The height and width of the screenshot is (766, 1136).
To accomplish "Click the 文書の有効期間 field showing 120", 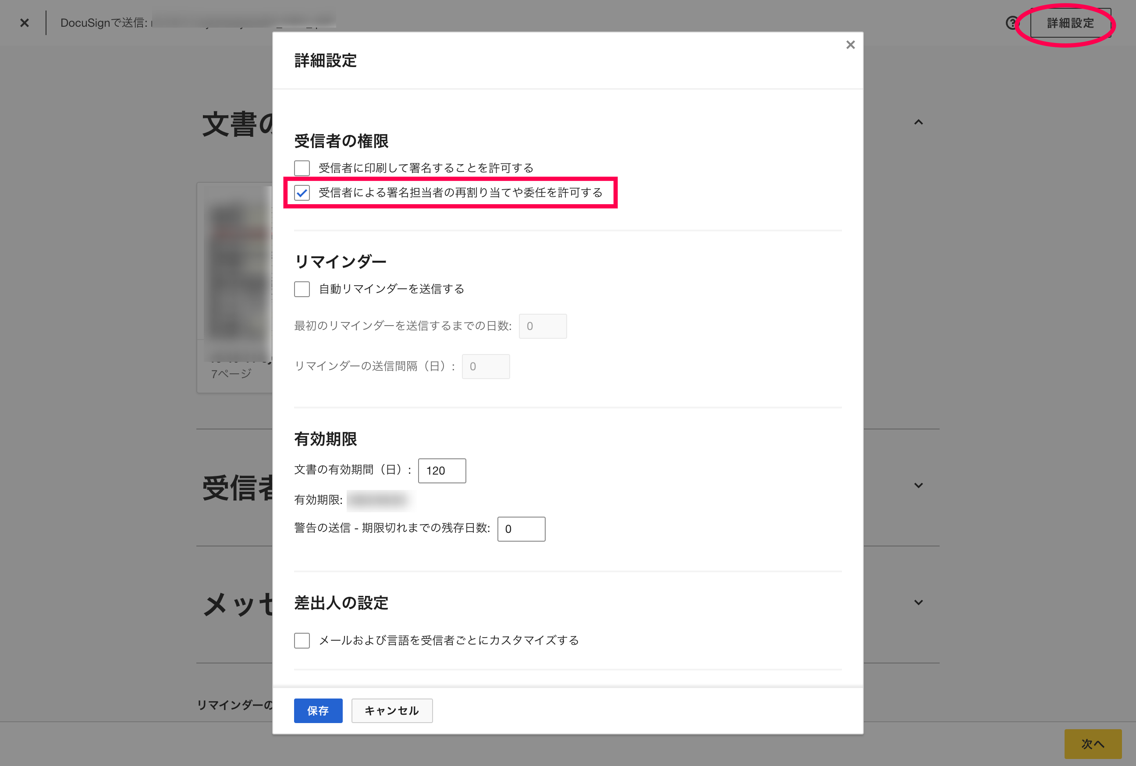I will [442, 471].
